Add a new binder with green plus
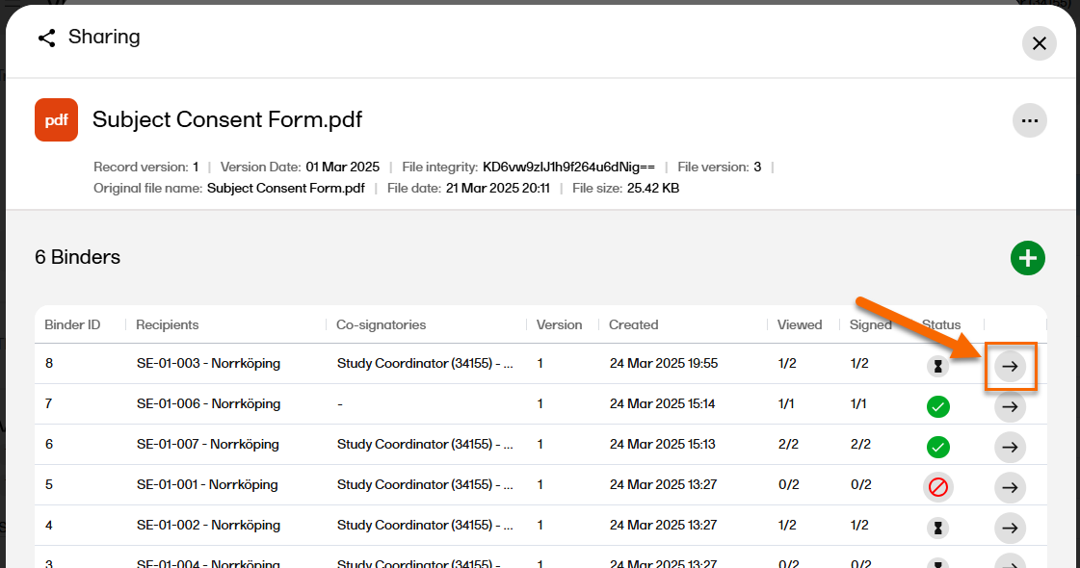Viewport: 1080px width, 568px height. [1028, 258]
